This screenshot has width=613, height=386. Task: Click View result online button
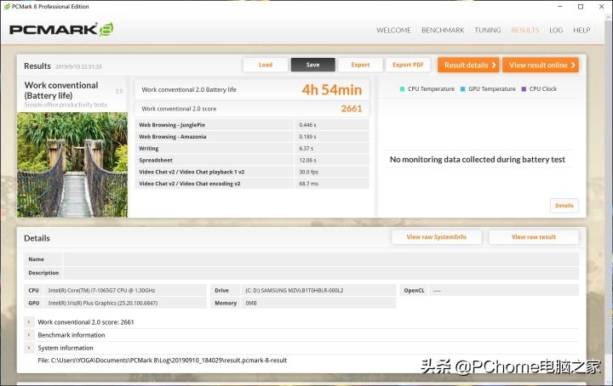click(541, 65)
